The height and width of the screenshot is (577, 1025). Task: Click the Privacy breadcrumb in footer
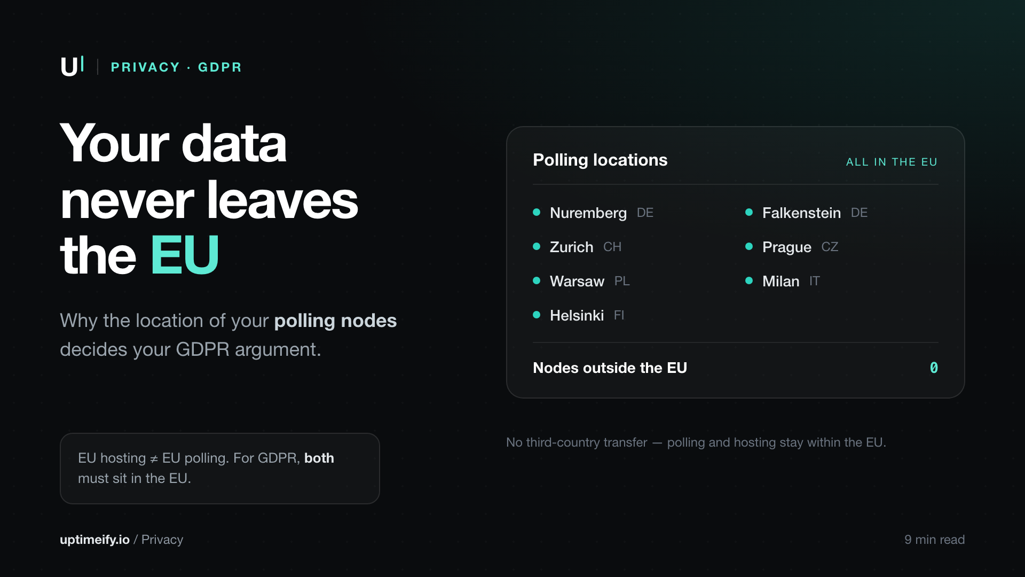[162, 540]
